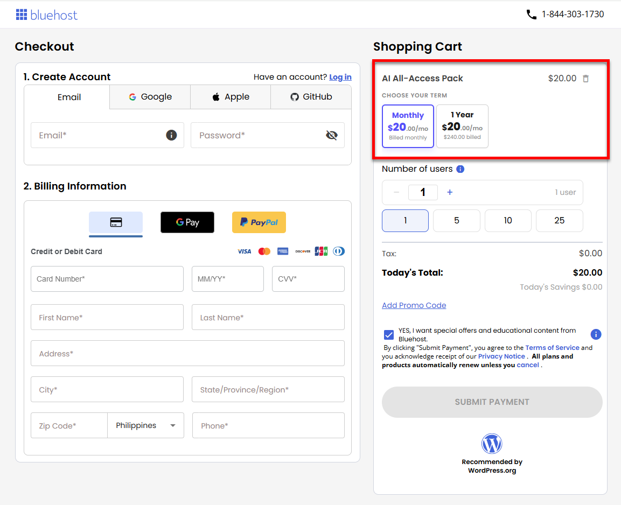Click the Bluehost logo
621x505 pixels.
(x=46, y=15)
